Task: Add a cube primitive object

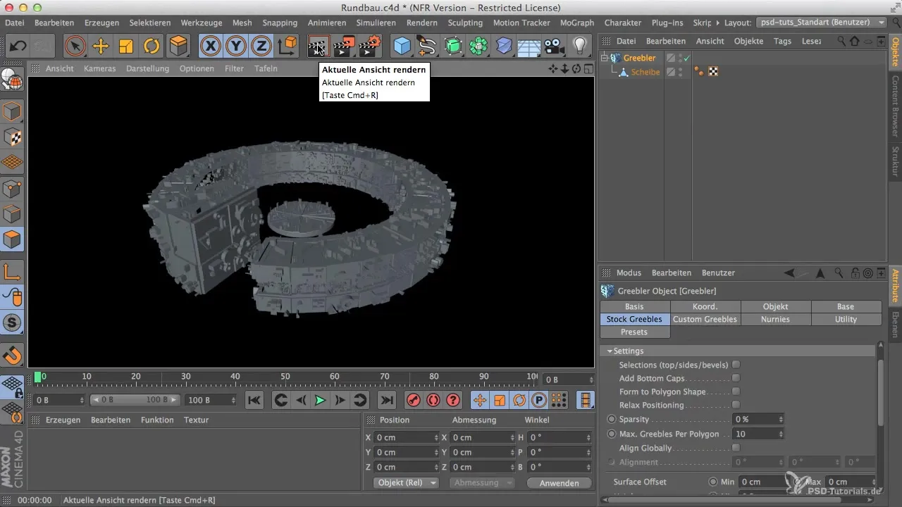Action: pyautogui.click(x=402, y=46)
